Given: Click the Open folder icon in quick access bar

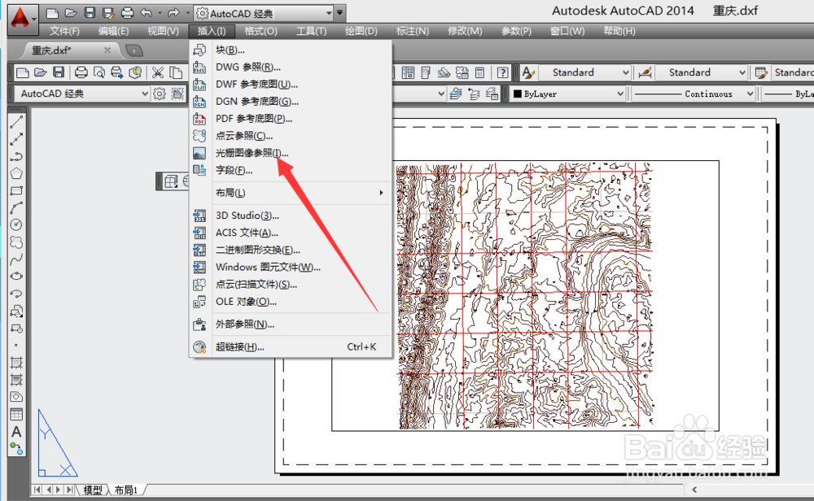Looking at the screenshot, I should (71, 13).
